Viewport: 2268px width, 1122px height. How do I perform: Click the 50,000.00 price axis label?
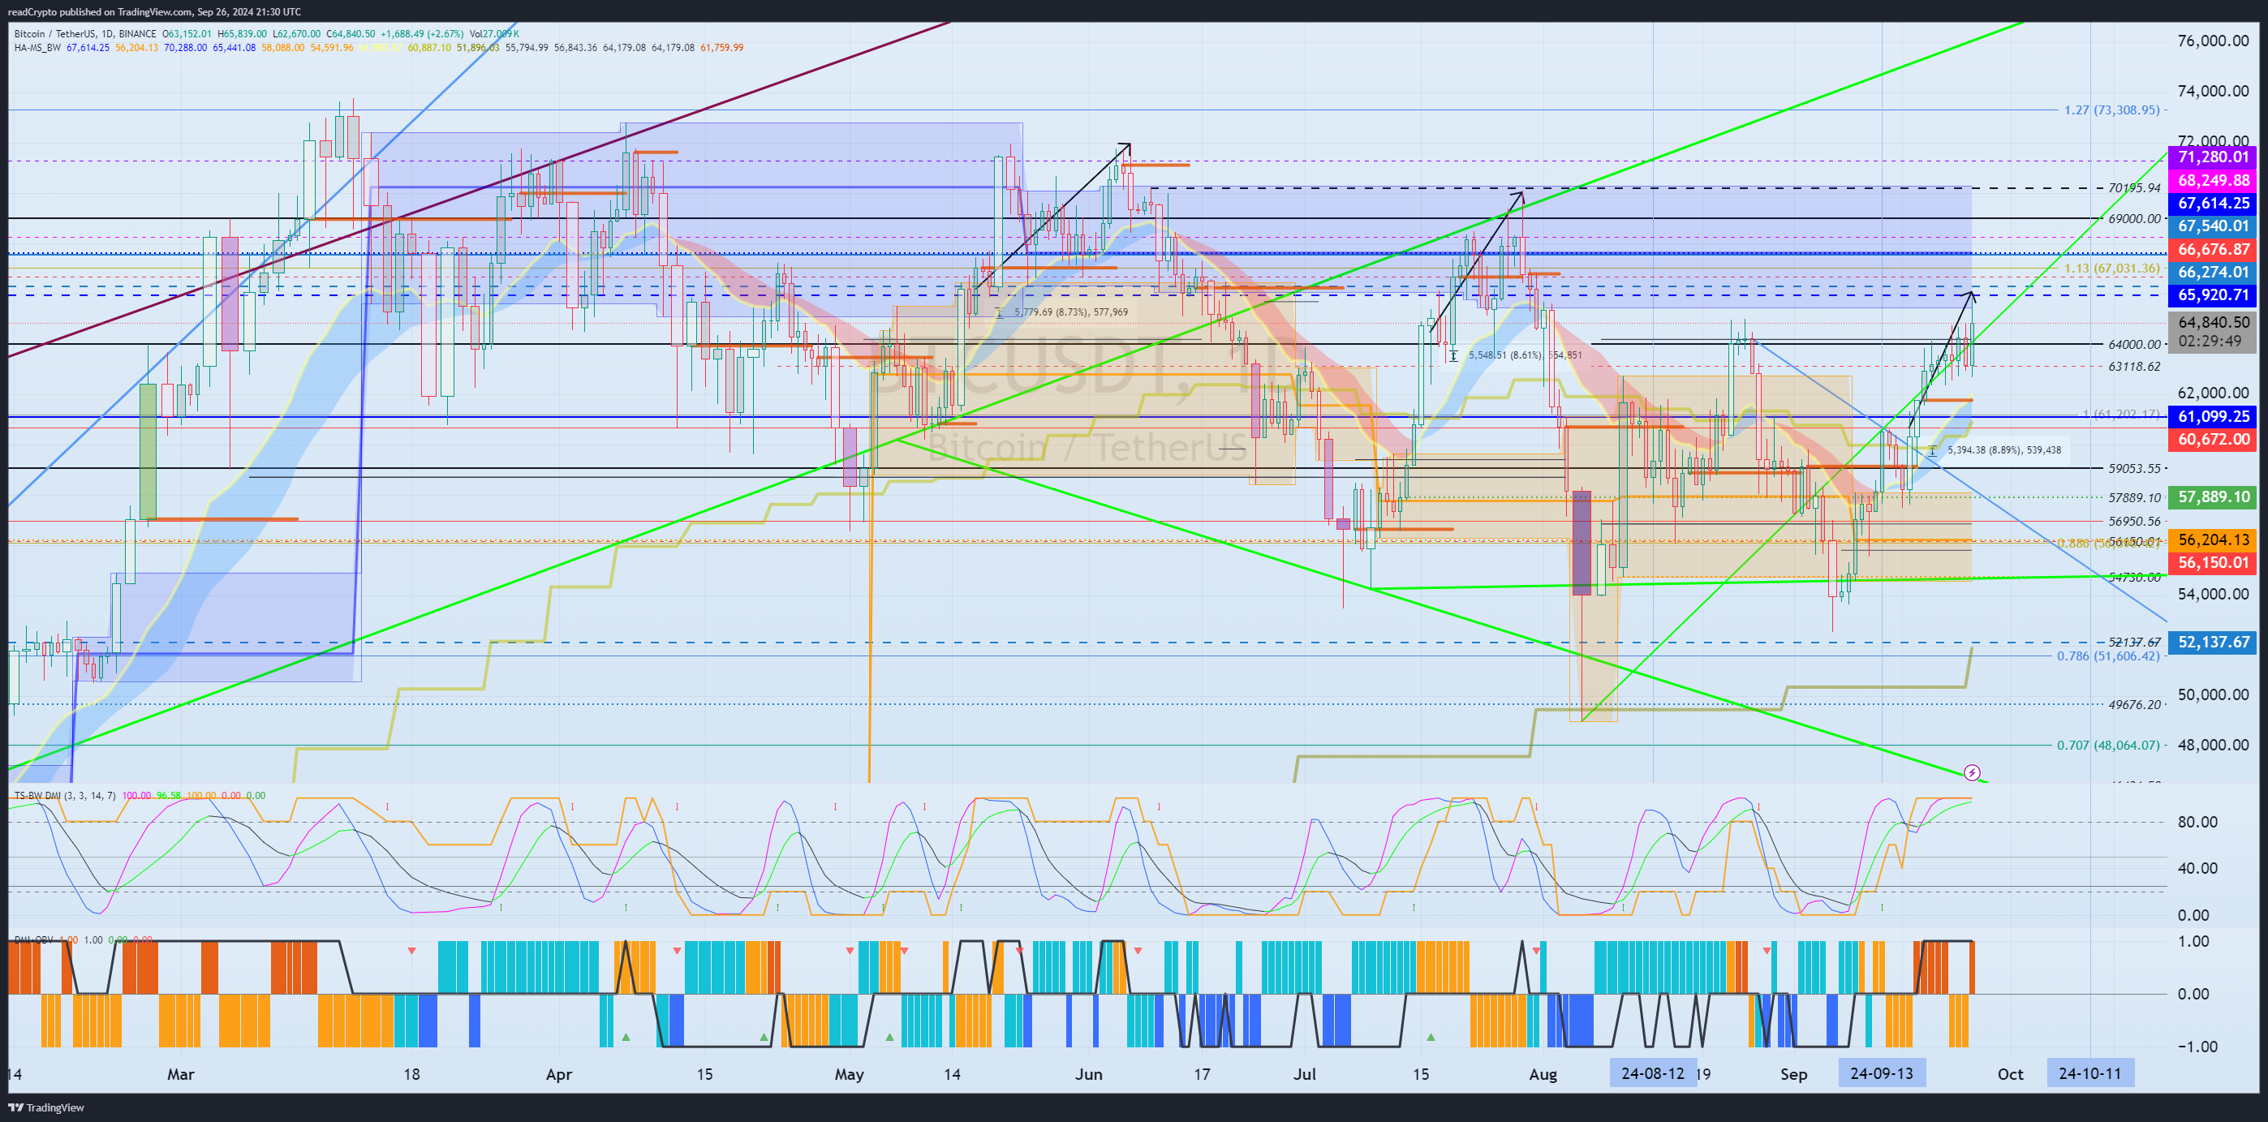(x=2213, y=694)
